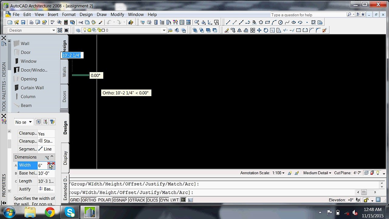Select the Mirror modify tool
Screen dimensions: 389x219
click(x=239, y=30)
